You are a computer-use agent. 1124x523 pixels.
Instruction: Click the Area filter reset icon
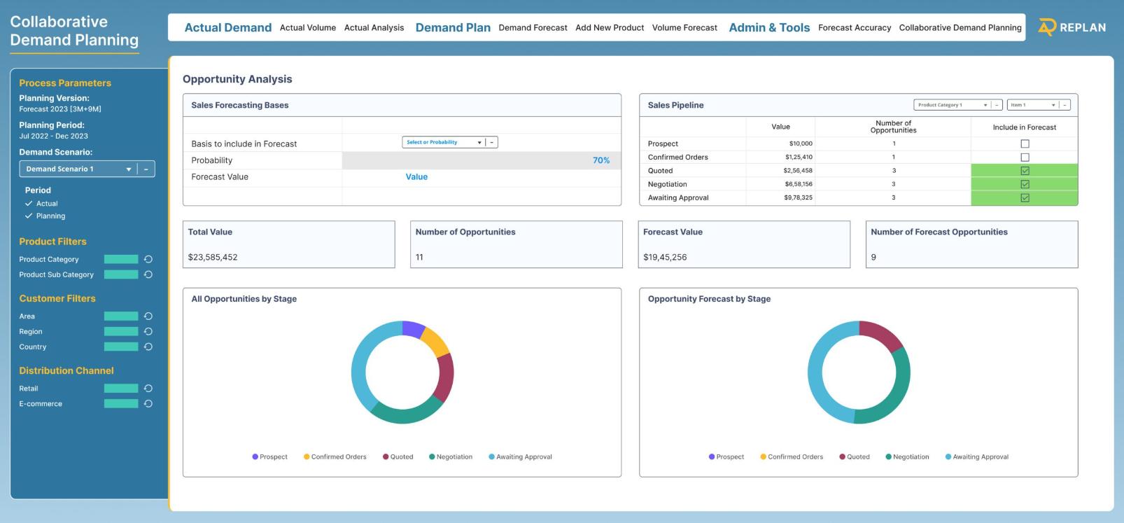148,316
